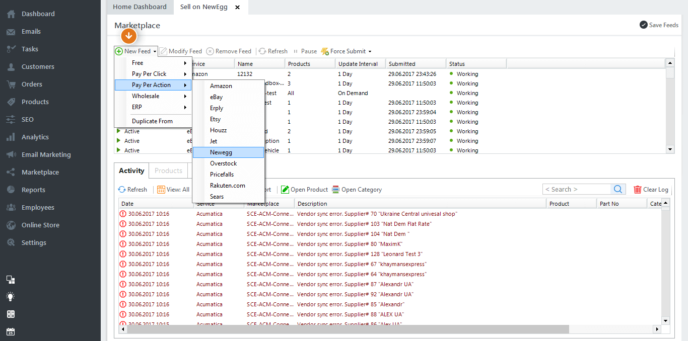Expand the Wholesale submenu
Image resolution: width=688 pixels, height=341 pixels.
153,96
